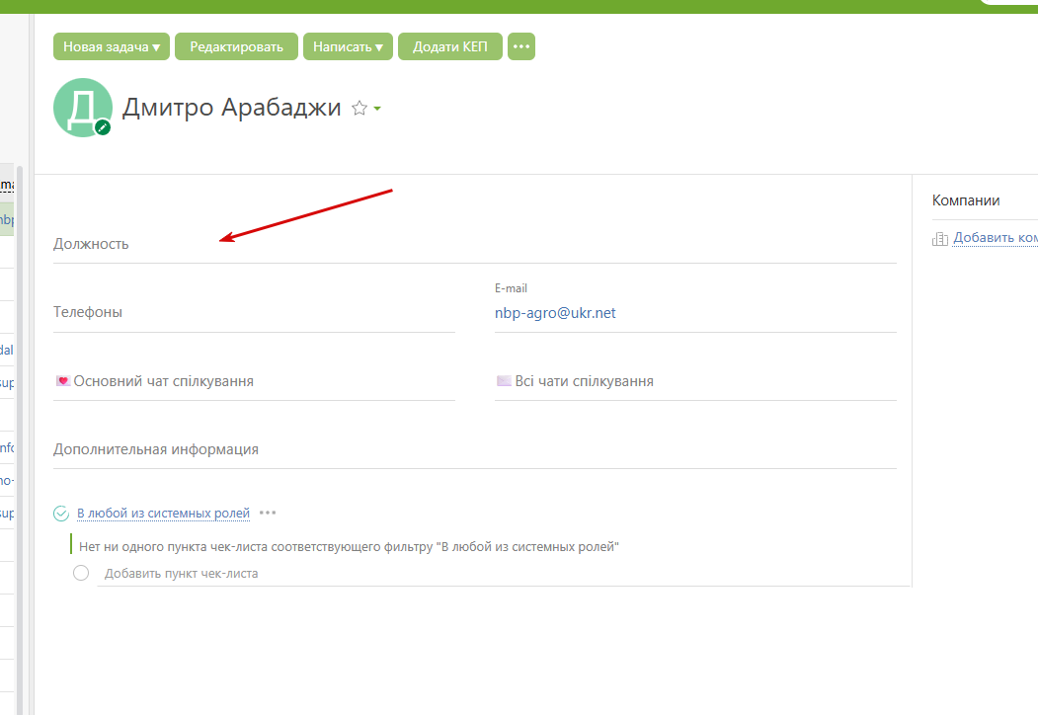The image size is (1038, 715).
Task: Click the checklist check-circle icon
Action: tap(61, 514)
